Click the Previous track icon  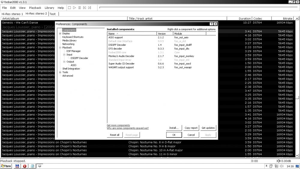[x=84, y=8]
